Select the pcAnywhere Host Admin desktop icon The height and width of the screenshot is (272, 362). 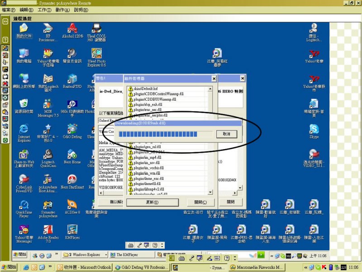[x=48, y=184]
